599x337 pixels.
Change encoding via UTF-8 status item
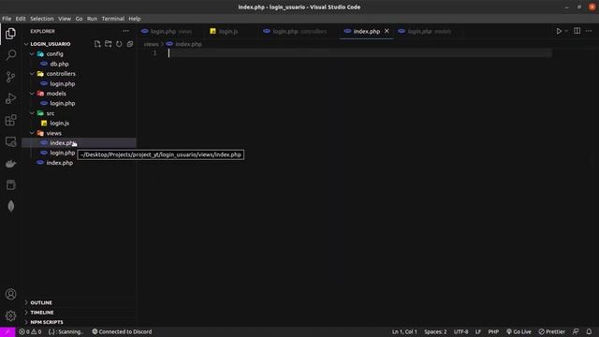coord(460,331)
